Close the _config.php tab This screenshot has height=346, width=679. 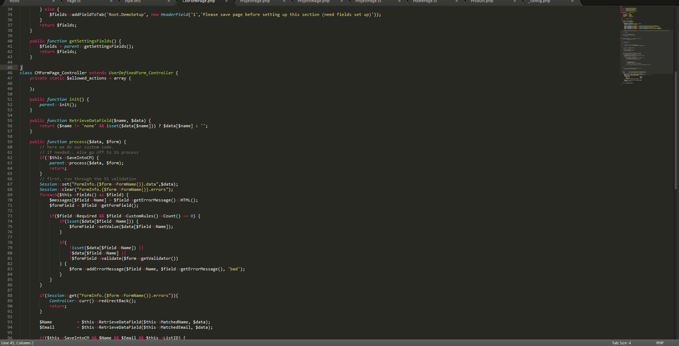click(572, 1)
